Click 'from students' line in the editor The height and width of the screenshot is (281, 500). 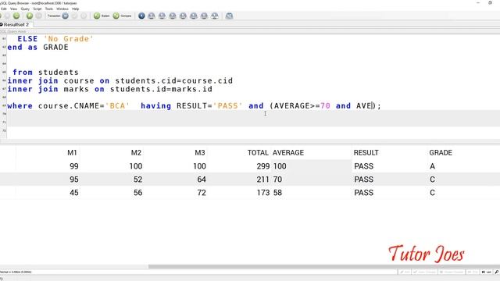pos(45,73)
